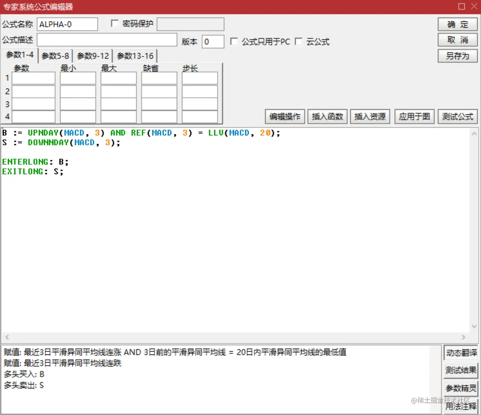This screenshot has width=481, height=415.
Task: Click row 3 缺省 field
Action: pos(159,104)
